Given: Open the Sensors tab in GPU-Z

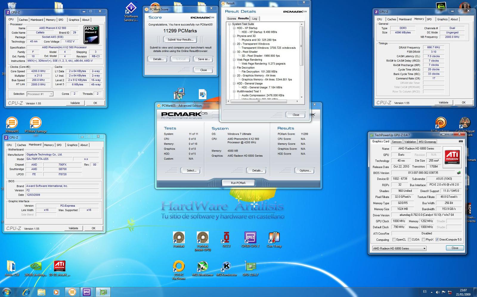Looking at the screenshot, I should click(397, 142).
